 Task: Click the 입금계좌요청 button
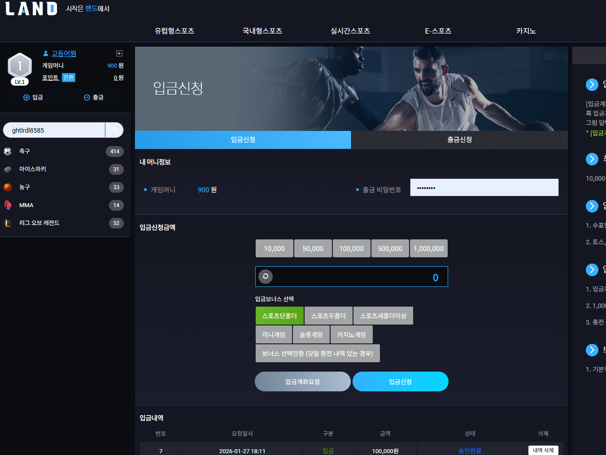pos(303,381)
